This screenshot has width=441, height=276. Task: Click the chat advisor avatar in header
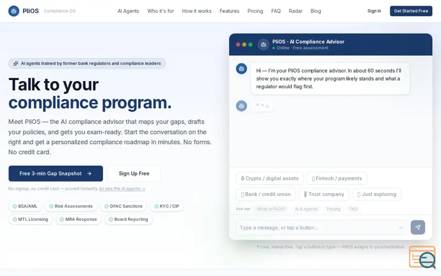pos(263,45)
